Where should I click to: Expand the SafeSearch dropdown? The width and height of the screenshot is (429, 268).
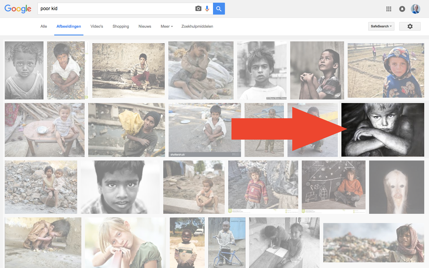[x=381, y=26]
